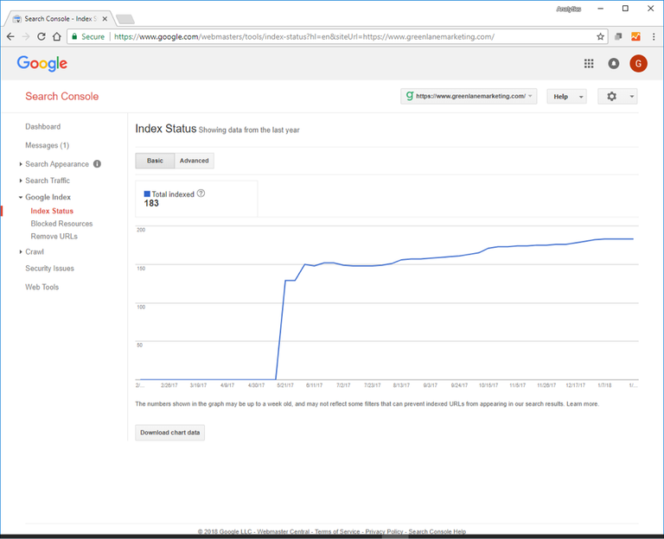View Google notifications bell
Screen dimensions: 664x539
click(x=613, y=63)
